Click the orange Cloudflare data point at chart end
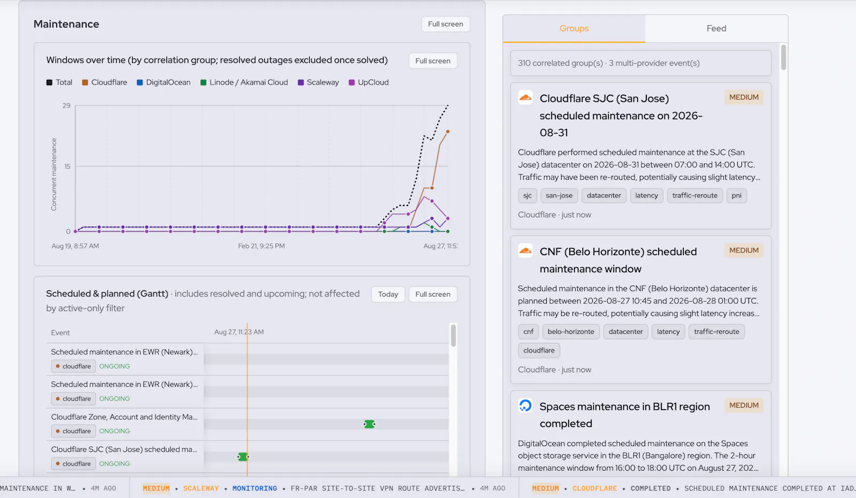Image resolution: width=856 pixels, height=498 pixels. [448, 131]
